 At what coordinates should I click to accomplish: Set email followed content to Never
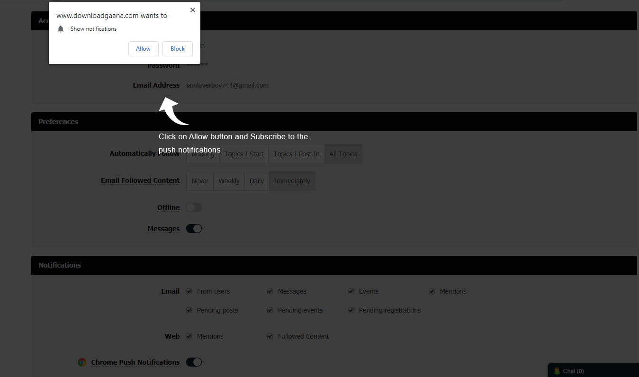[x=200, y=181]
